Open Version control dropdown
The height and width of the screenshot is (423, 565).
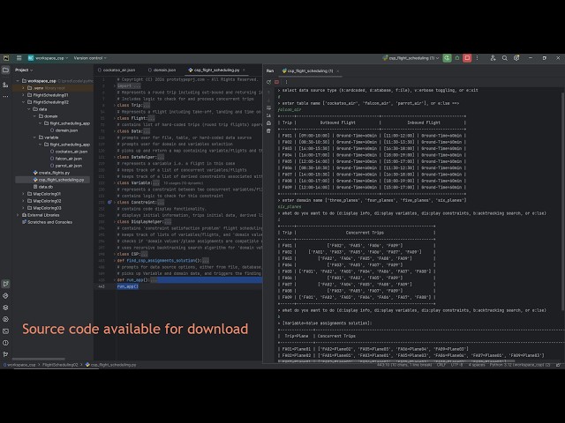pos(90,58)
